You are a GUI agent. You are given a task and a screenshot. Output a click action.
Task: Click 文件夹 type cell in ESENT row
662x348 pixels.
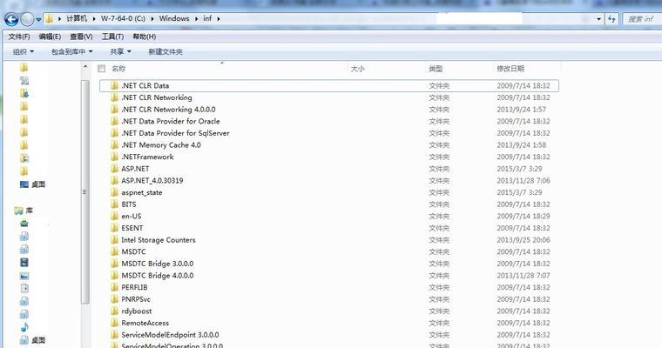439,228
